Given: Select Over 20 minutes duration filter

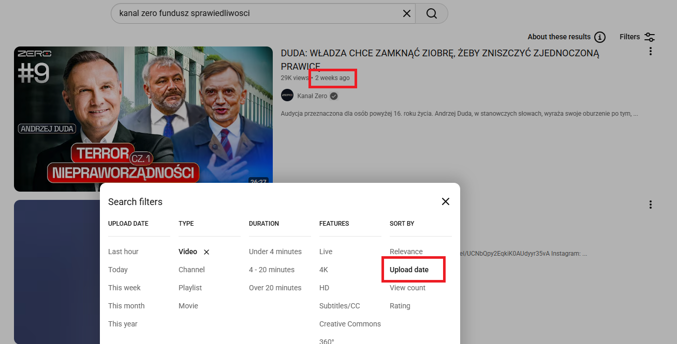Looking at the screenshot, I should coord(275,288).
